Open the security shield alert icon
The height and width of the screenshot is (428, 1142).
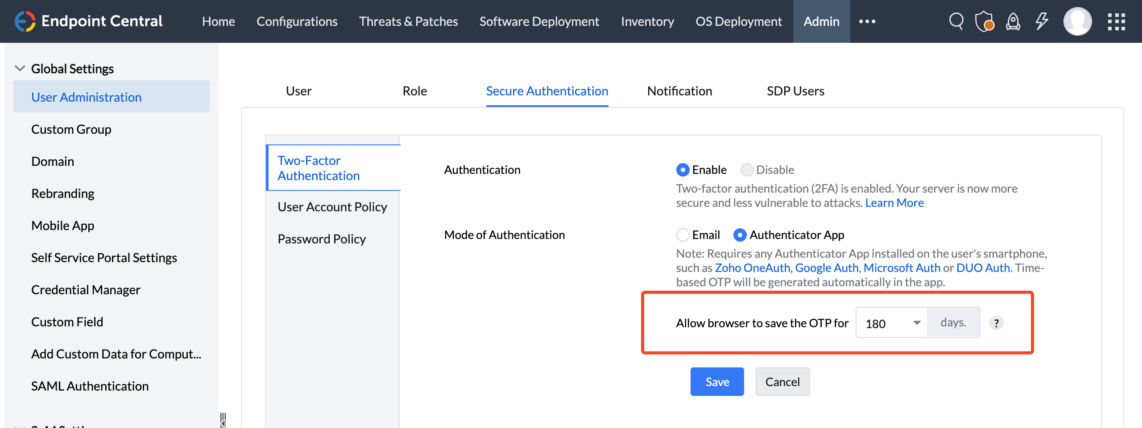985,21
